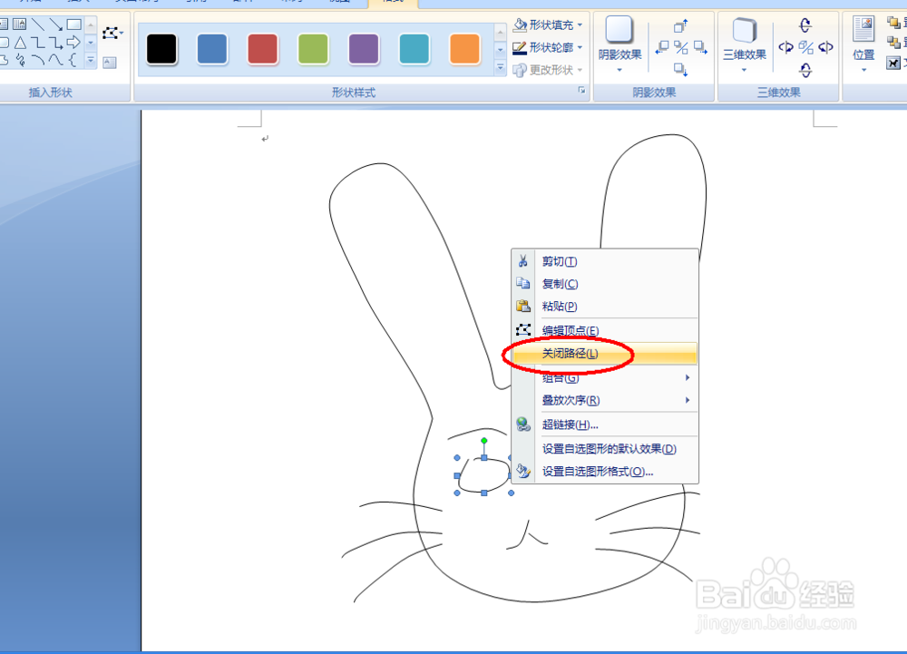The image size is (907, 654).
Task: Tilt 3D effect left
Action: coord(785,47)
